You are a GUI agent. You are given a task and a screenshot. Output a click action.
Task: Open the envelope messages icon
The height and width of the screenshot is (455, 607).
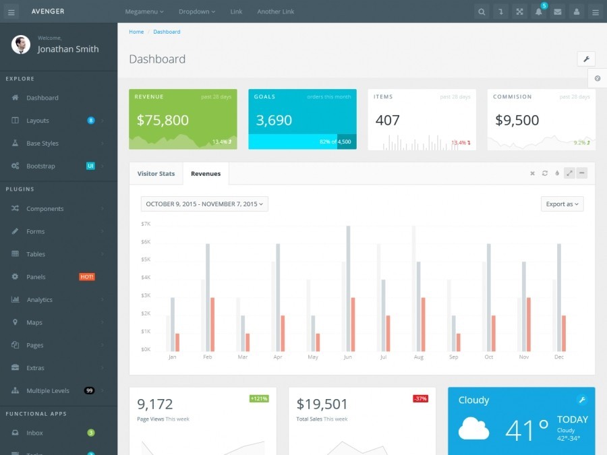pyautogui.click(x=558, y=11)
